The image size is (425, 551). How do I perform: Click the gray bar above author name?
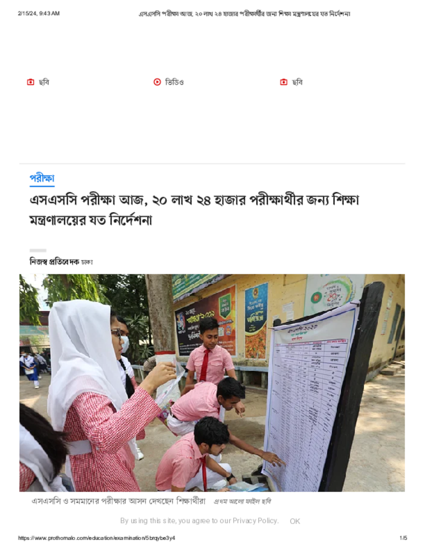point(38,251)
